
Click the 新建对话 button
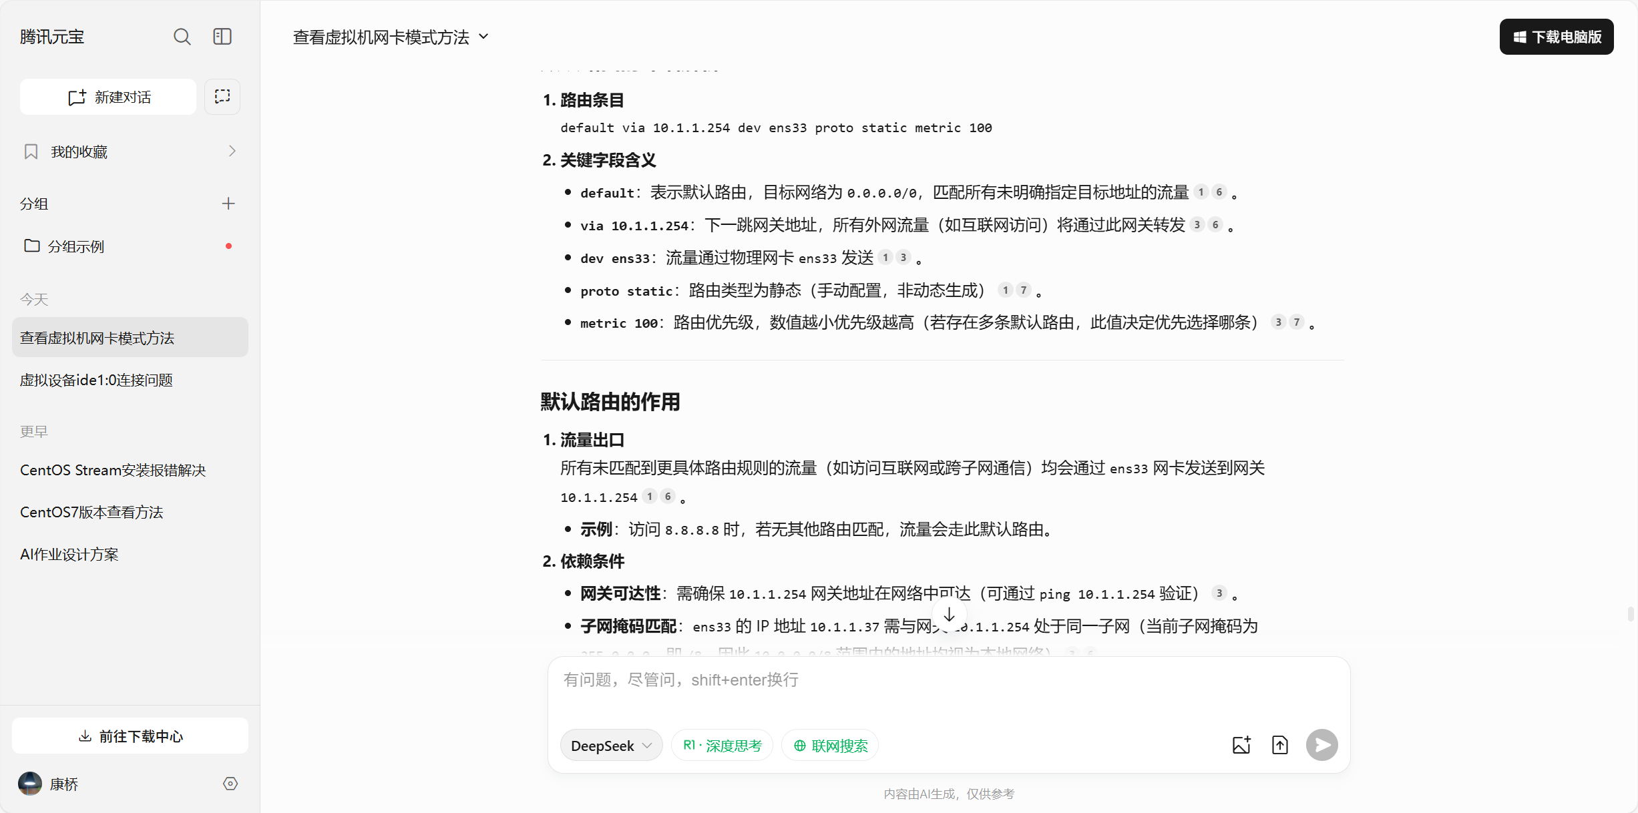(108, 97)
